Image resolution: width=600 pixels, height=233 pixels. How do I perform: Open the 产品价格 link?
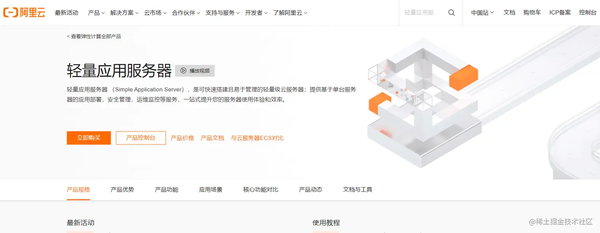click(x=182, y=138)
